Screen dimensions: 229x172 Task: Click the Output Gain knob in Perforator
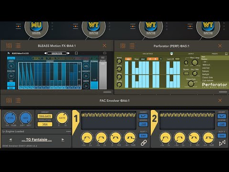point(191,84)
